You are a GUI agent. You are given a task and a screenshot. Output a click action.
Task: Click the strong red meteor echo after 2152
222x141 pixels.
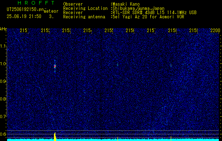tap(55, 66)
